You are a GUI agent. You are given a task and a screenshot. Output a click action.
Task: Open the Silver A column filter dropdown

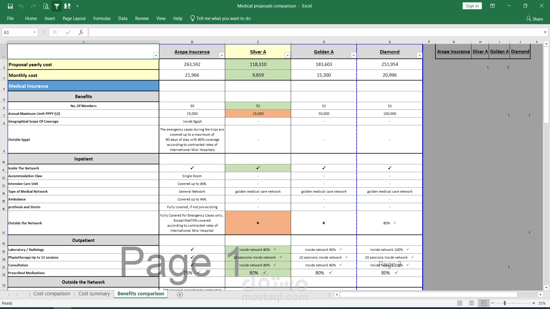point(288,56)
